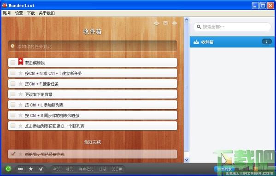The width and height of the screenshot is (276, 176).
Task: Filter tasks by 明天
Action: [x=70, y=169]
